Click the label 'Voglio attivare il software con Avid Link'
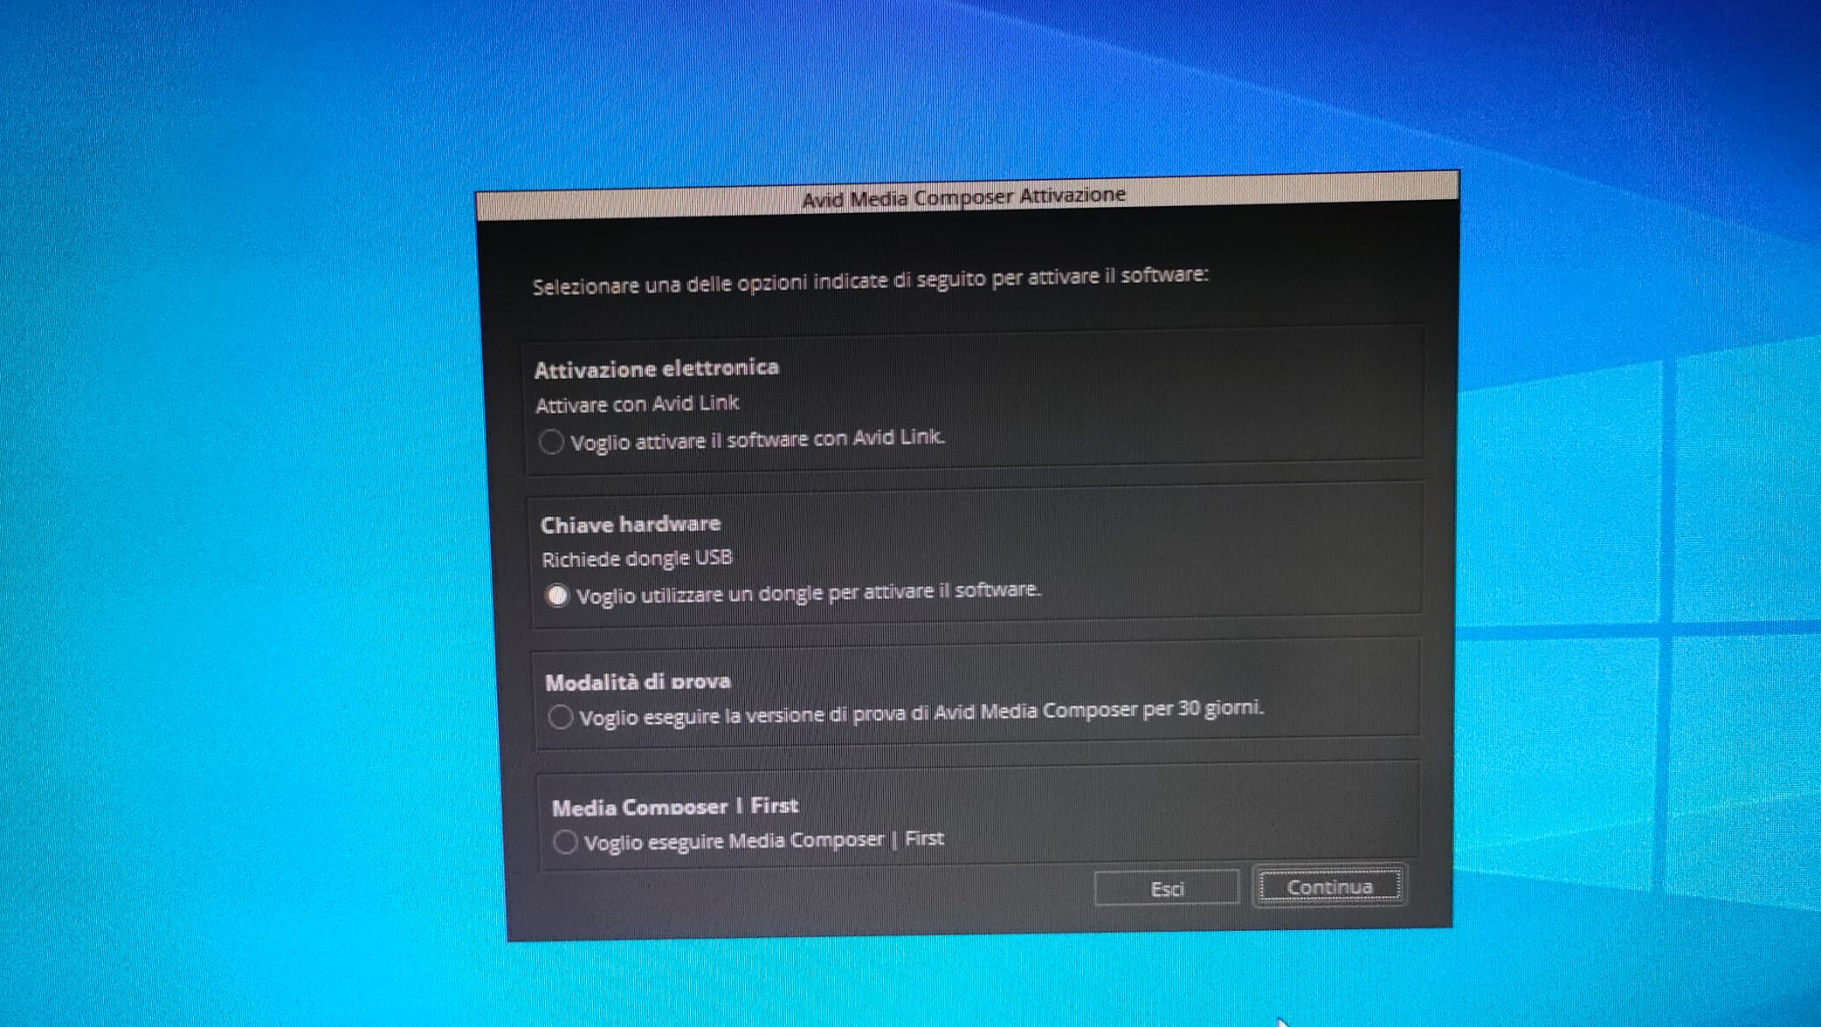The height and width of the screenshot is (1027, 1821). (758, 439)
